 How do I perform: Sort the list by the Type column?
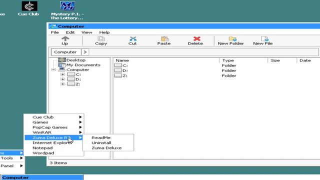click(243, 60)
